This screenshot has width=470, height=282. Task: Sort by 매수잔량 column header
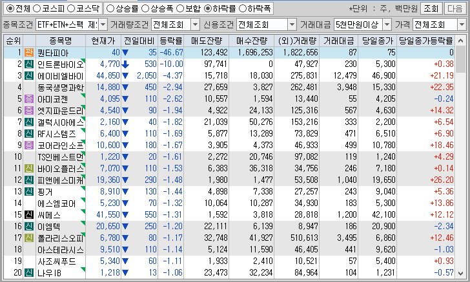(252, 41)
